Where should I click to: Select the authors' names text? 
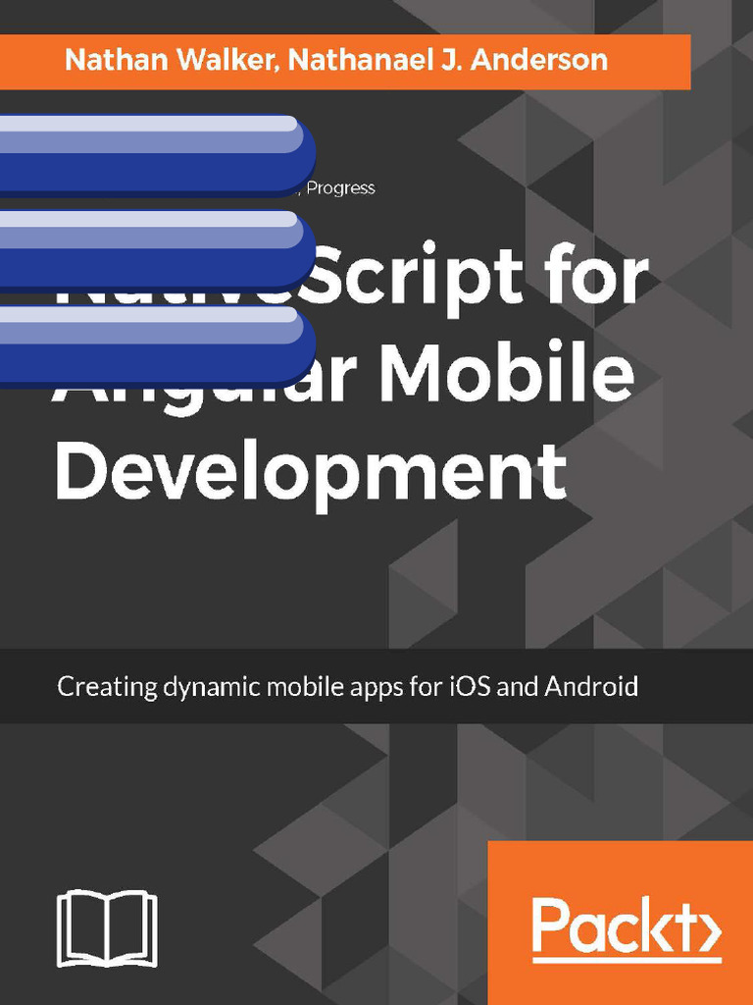pos(336,60)
